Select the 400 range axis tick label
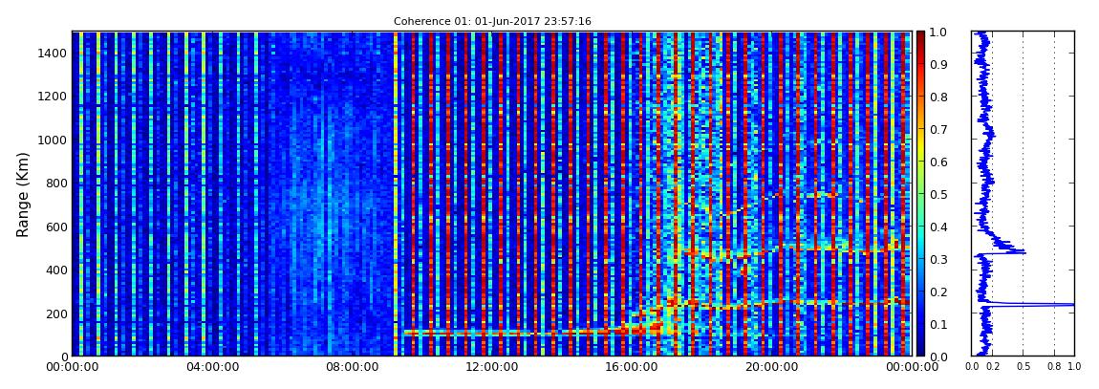Image resolution: width=1099 pixels, height=389 pixels. [56, 270]
